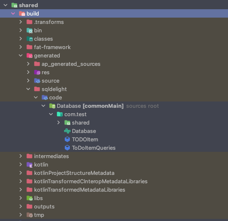
Task: Collapse the sqldelight folder
Action: [28, 89]
